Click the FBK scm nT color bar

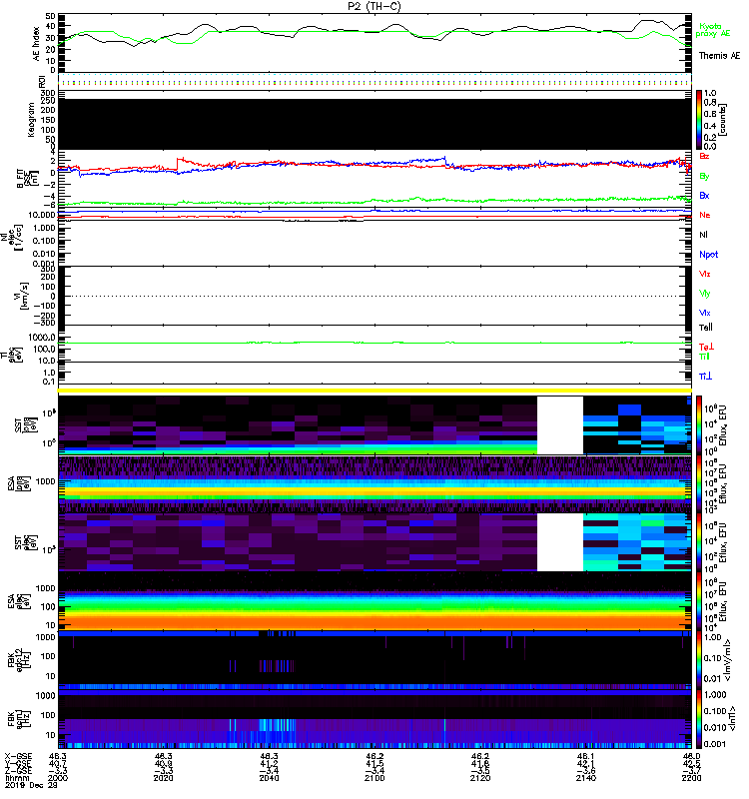click(x=699, y=718)
